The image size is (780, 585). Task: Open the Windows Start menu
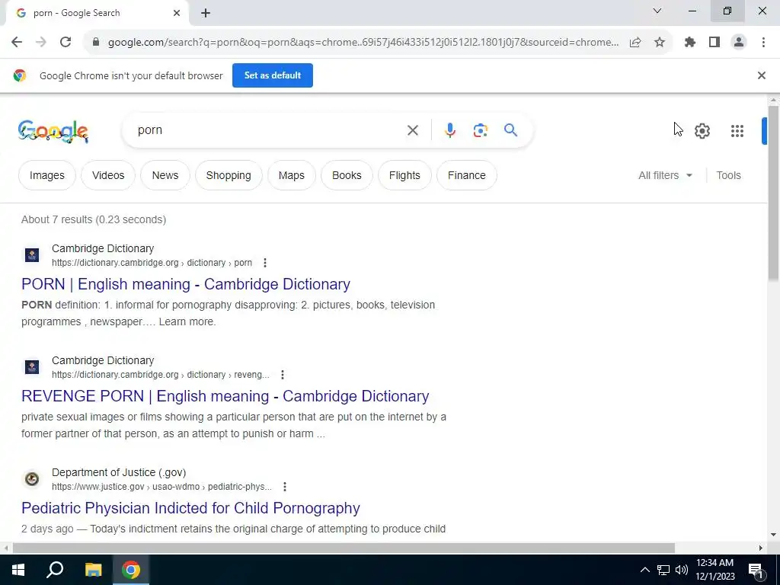click(18, 570)
